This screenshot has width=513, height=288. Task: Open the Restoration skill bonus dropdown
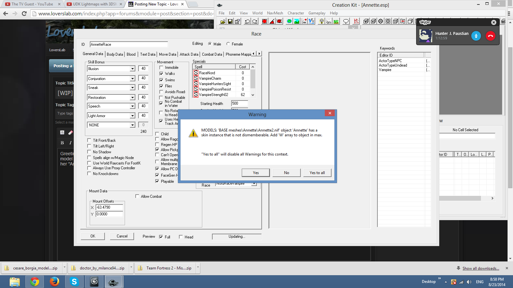[x=132, y=98]
